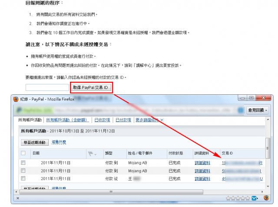Click the 日期 column header
The width and height of the screenshot is (278, 207).
coord(36,153)
